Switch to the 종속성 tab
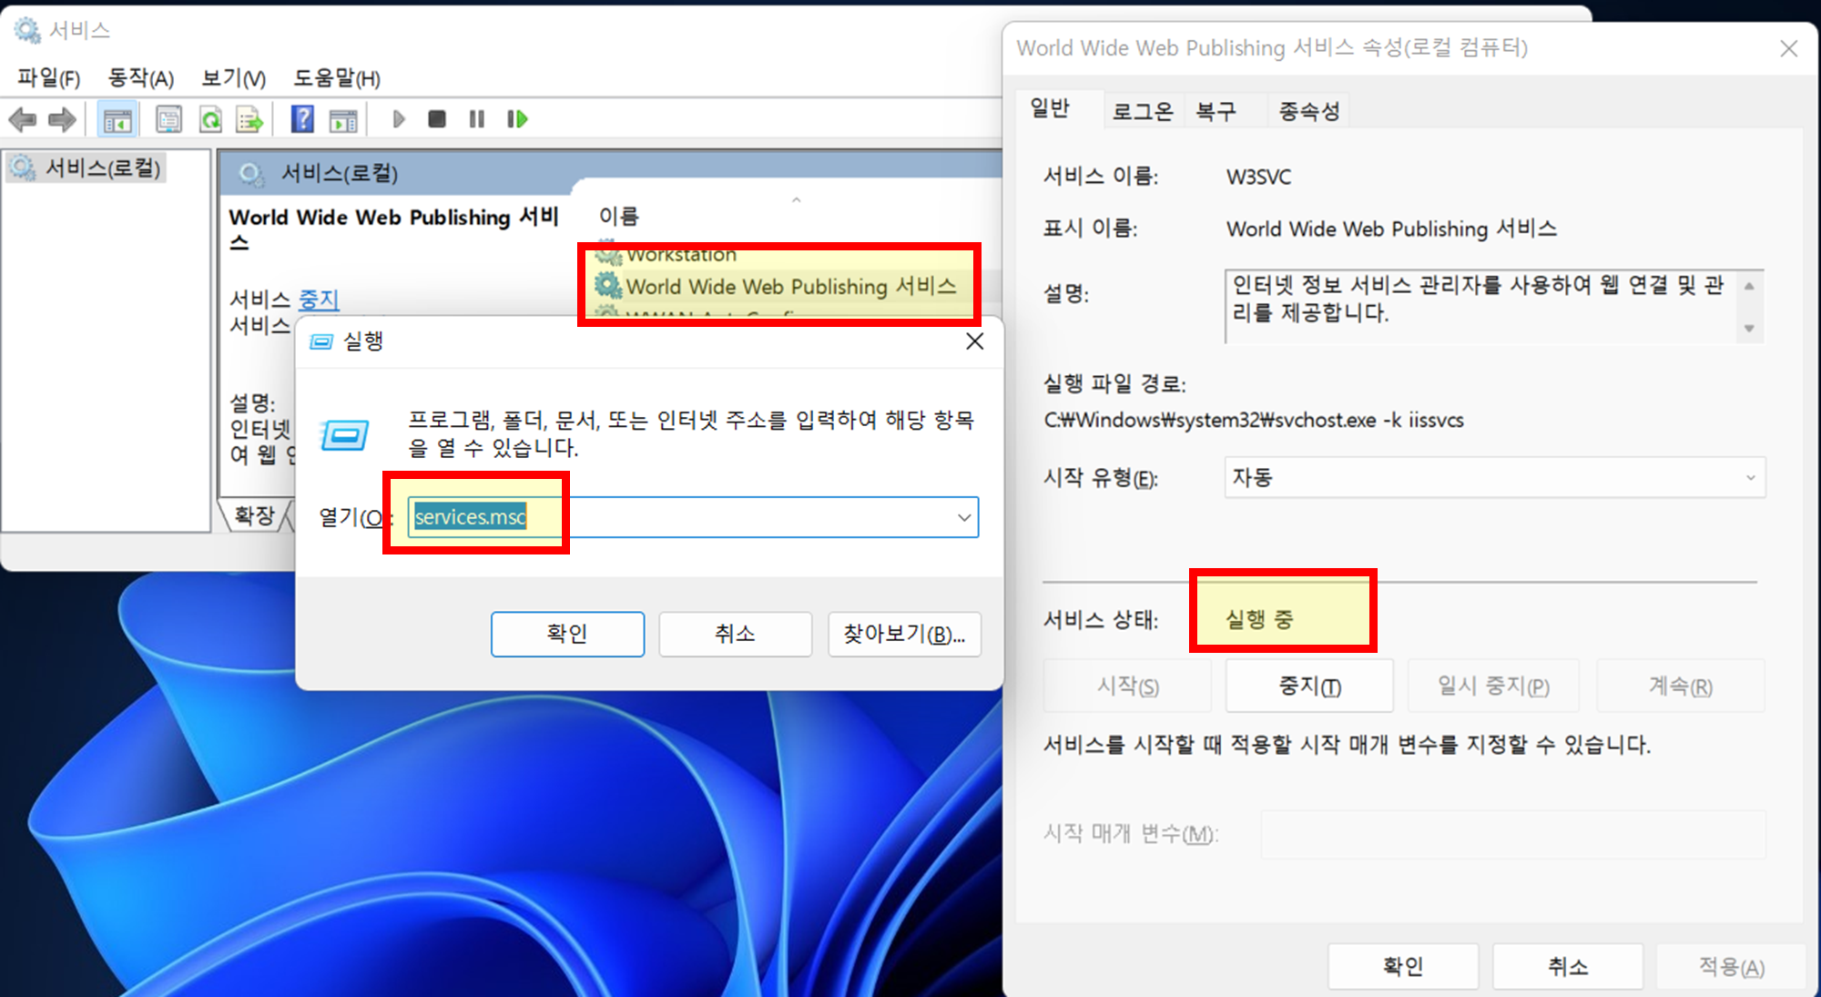The width and height of the screenshot is (1821, 997). coord(1308,111)
